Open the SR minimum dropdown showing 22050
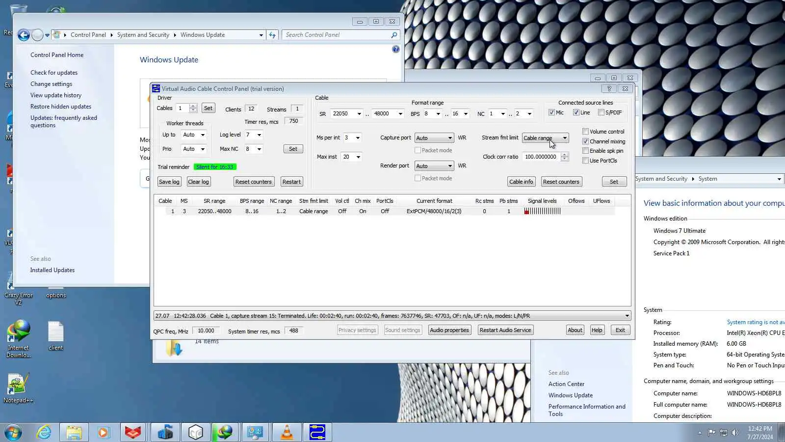The width and height of the screenshot is (785, 442). [x=359, y=114]
